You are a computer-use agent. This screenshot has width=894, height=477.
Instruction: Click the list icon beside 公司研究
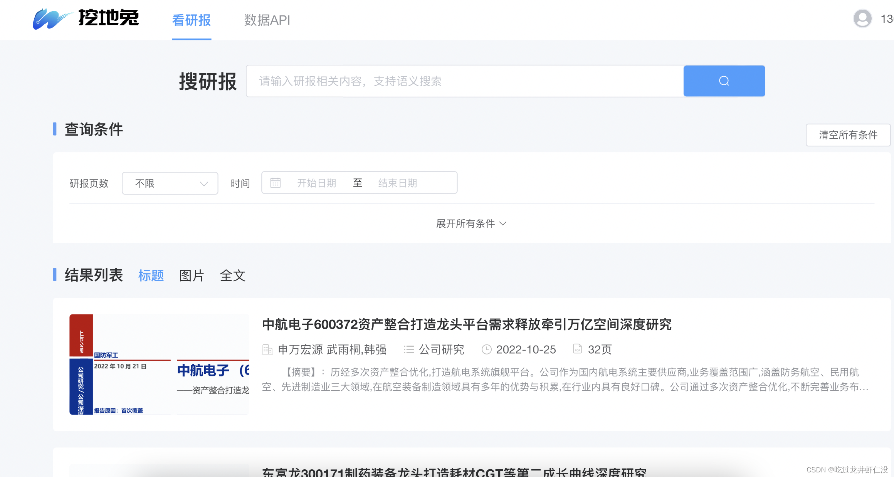point(408,349)
